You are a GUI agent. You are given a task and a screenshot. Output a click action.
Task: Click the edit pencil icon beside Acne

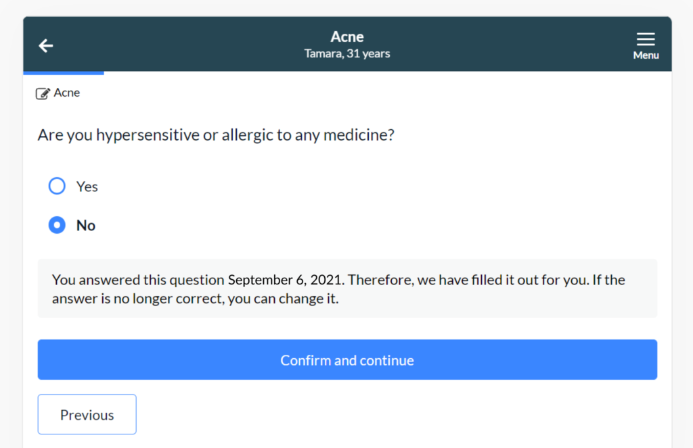pyautogui.click(x=43, y=93)
